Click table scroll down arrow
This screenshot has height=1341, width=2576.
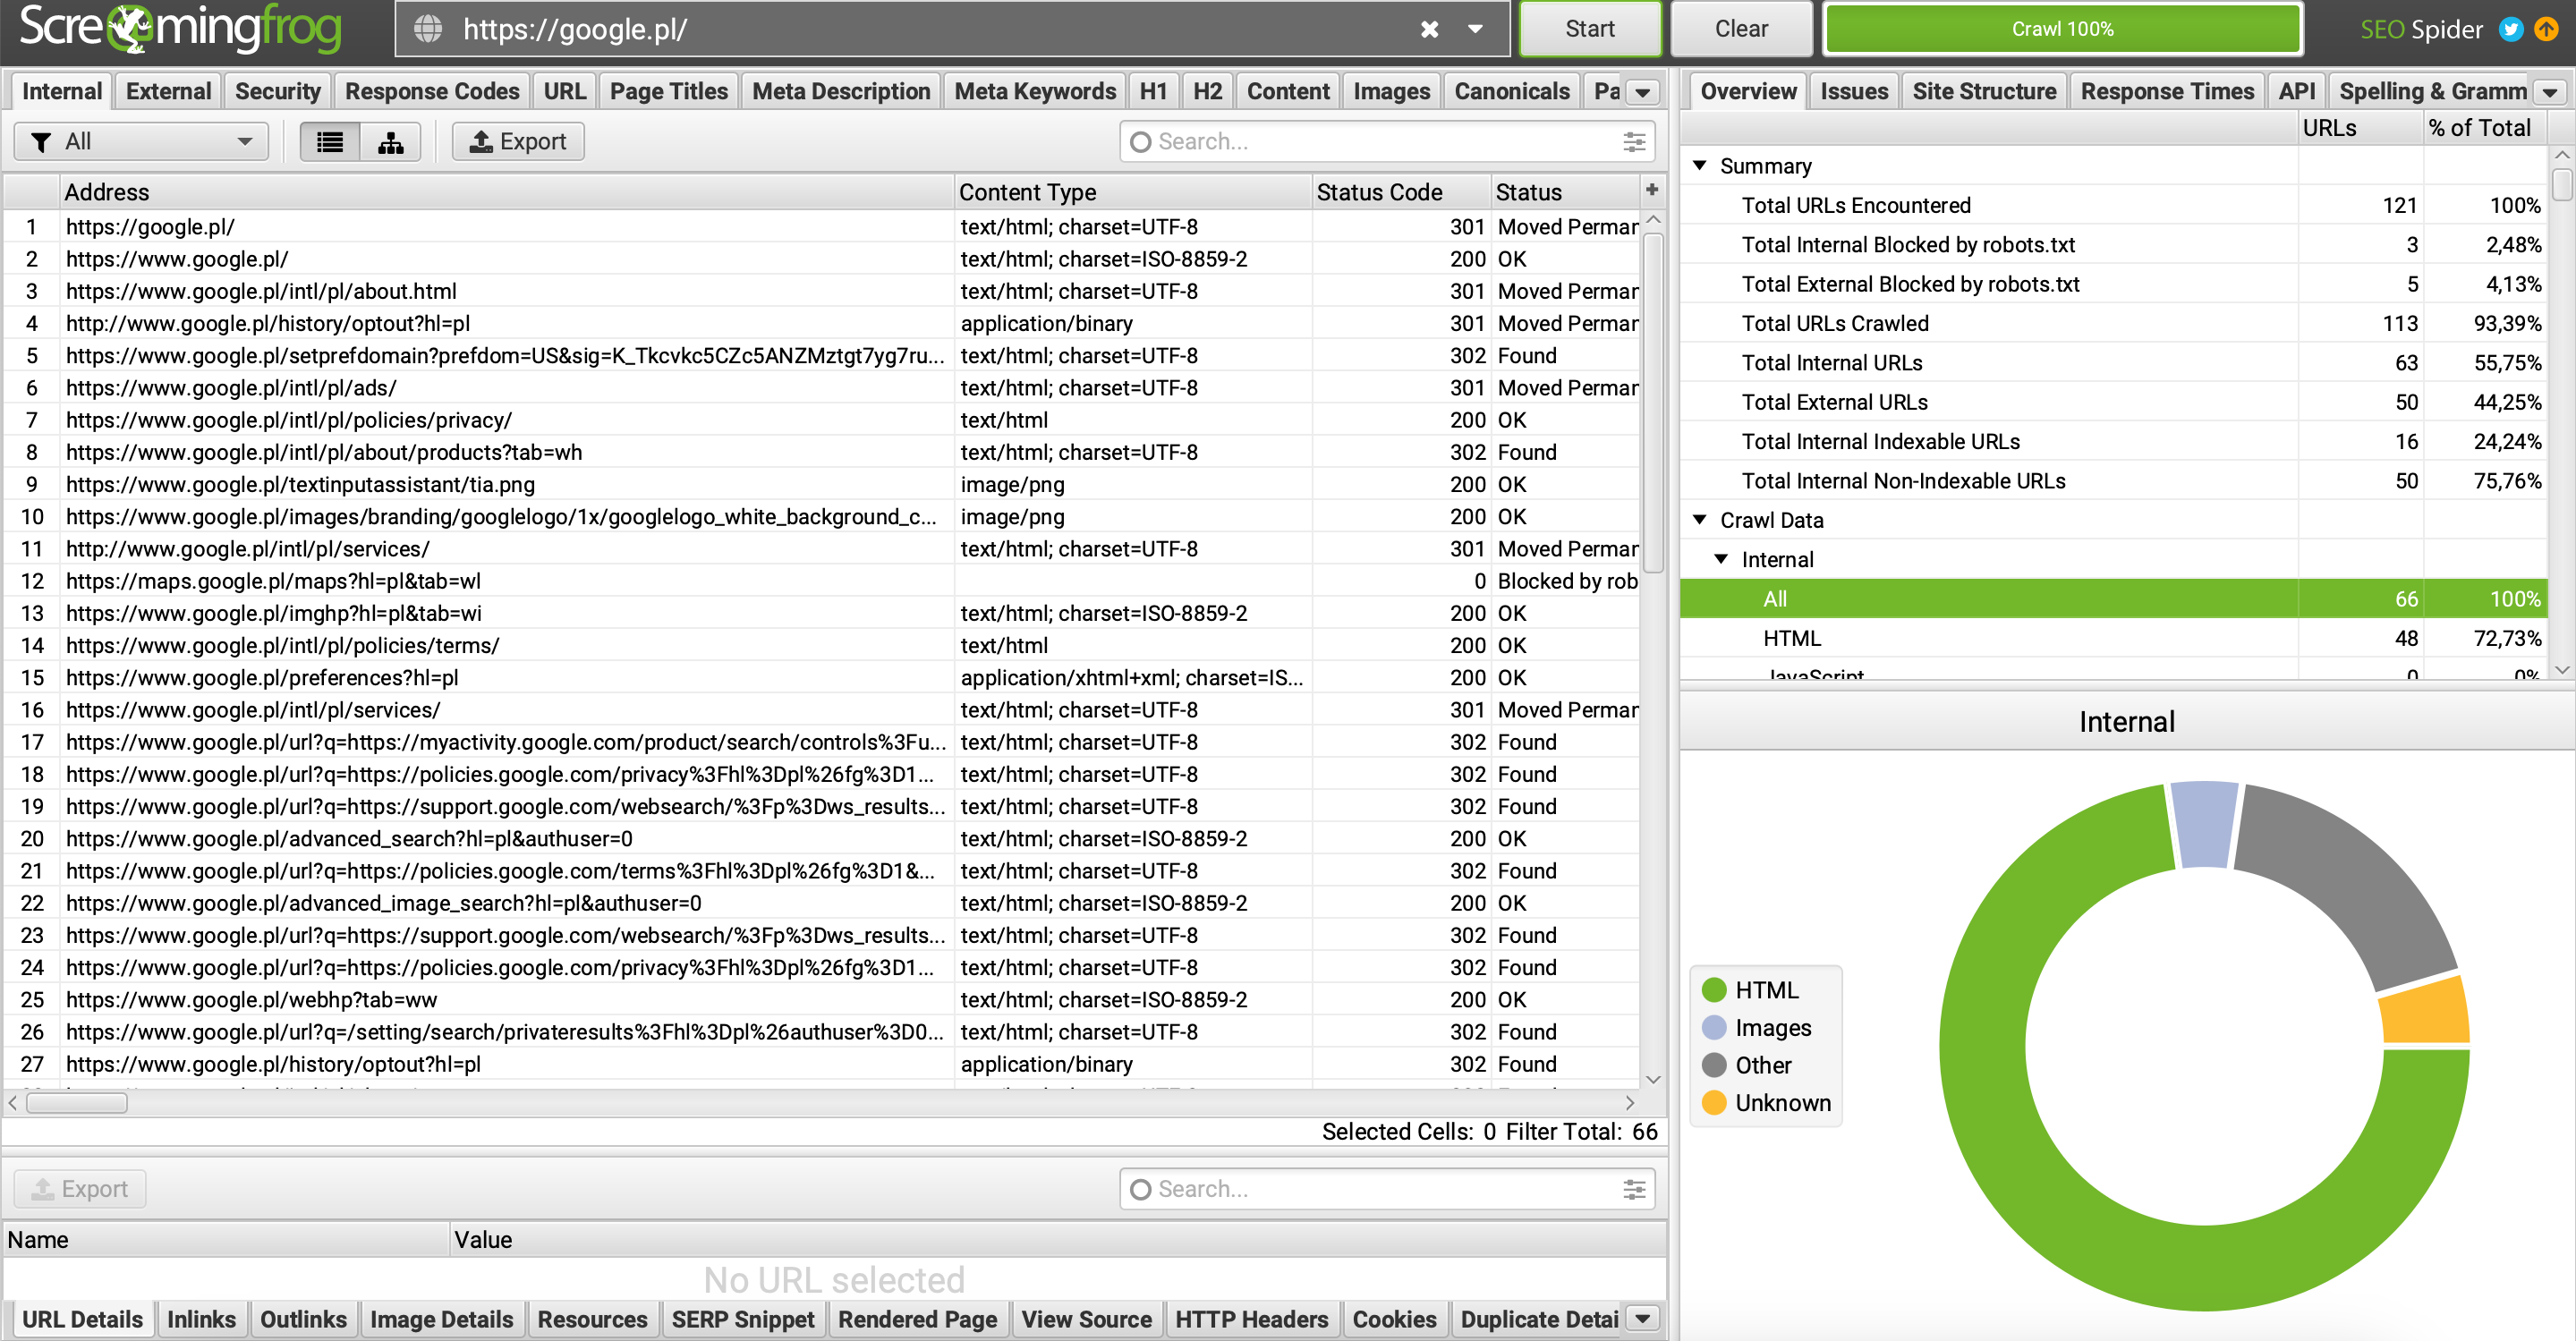pos(1653,1079)
